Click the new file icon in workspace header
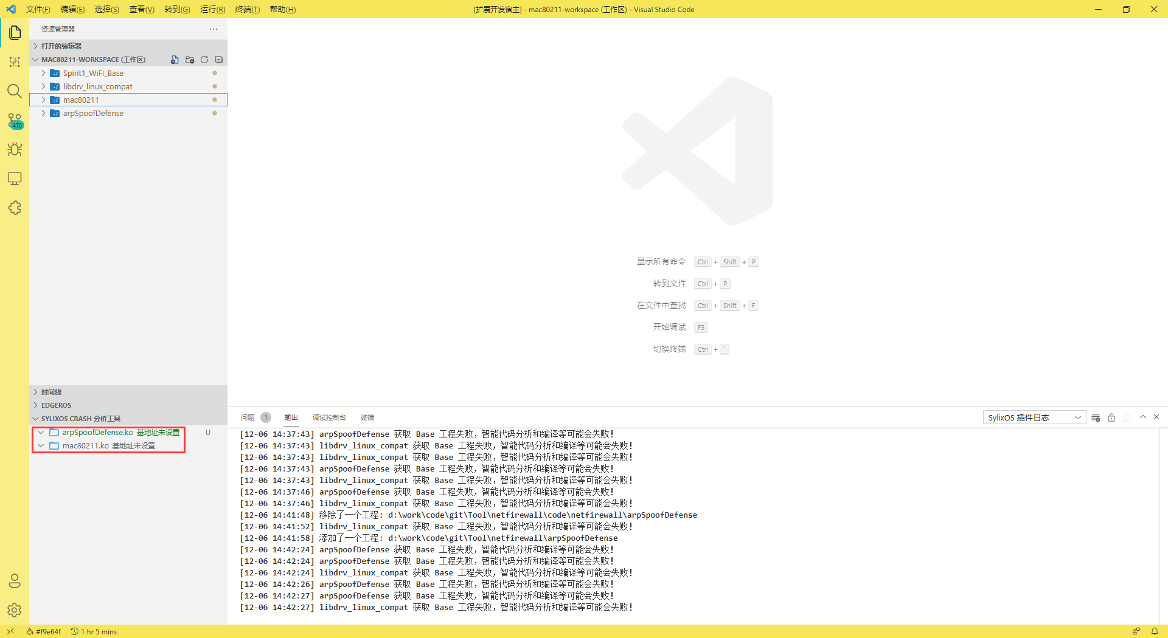This screenshot has height=638, width=1168. click(175, 60)
